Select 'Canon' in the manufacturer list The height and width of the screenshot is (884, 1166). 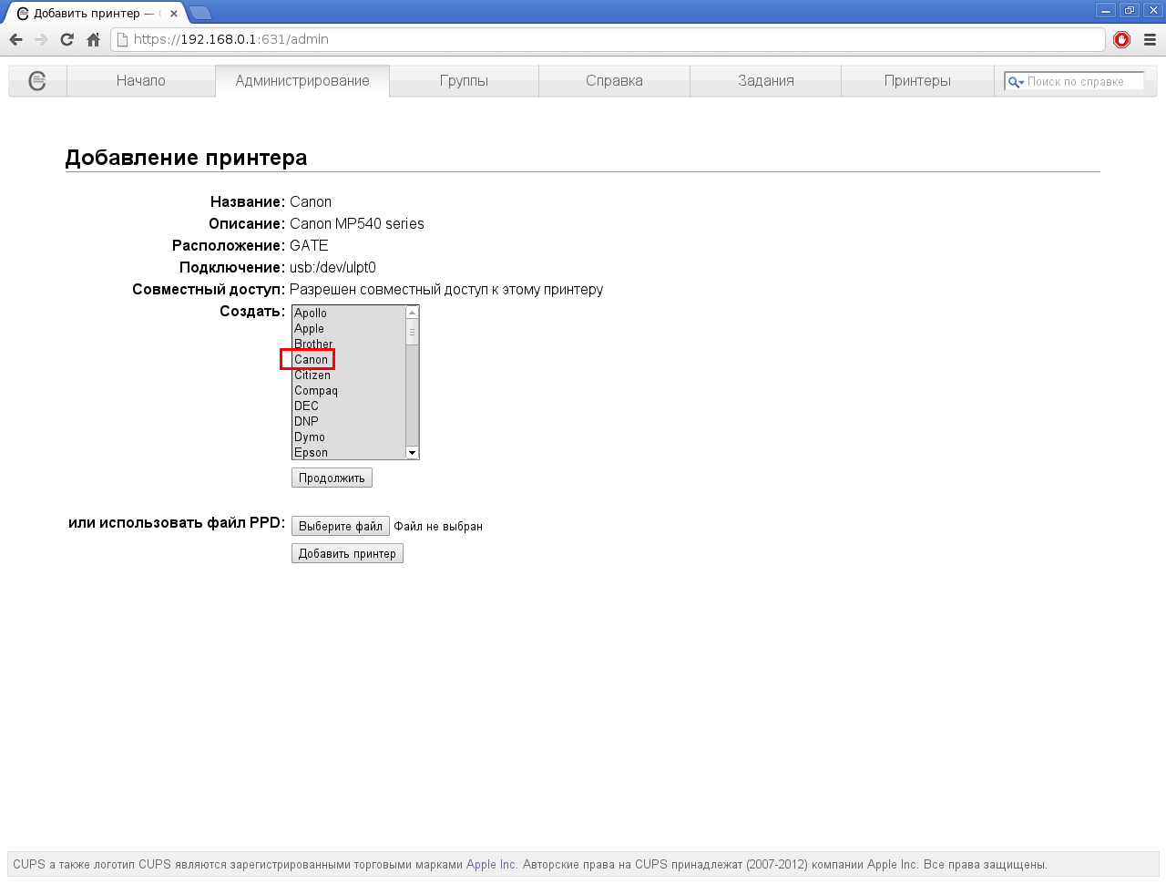coord(349,359)
